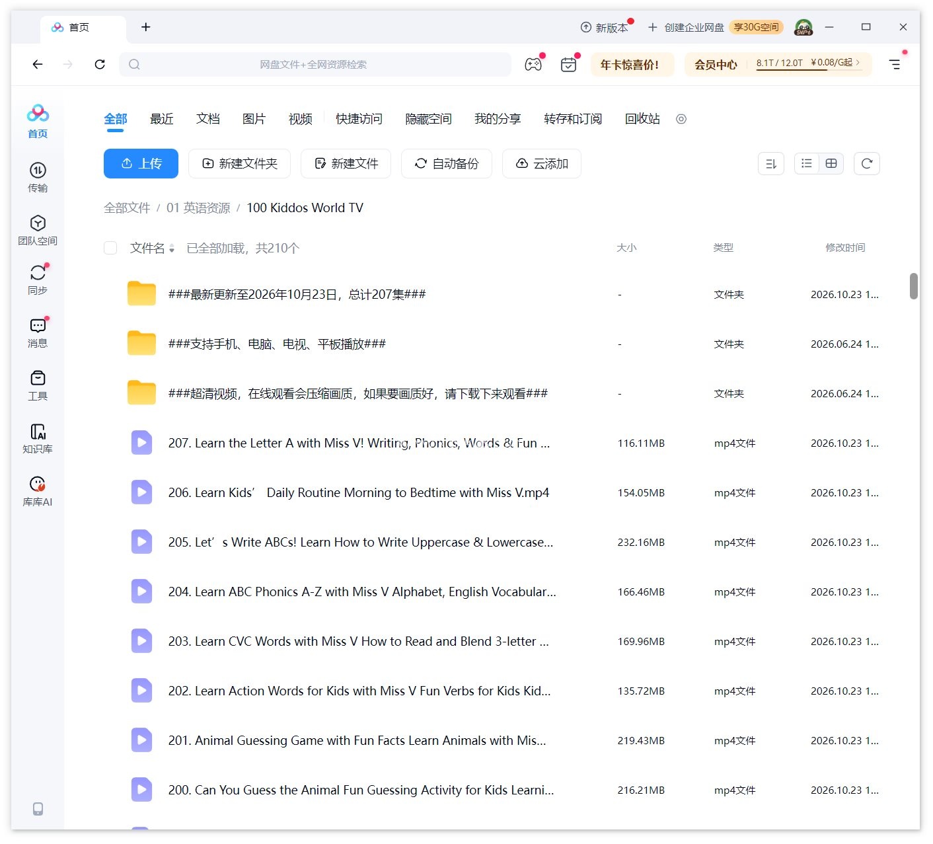Refresh the file list
This screenshot has height=844, width=933.
[867, 163]
